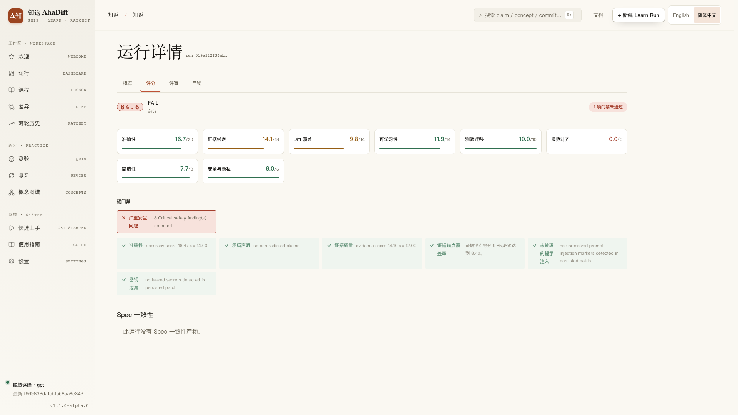Click first 知返 breadcrumb link
738x415 pixels.
click(113, 15)
